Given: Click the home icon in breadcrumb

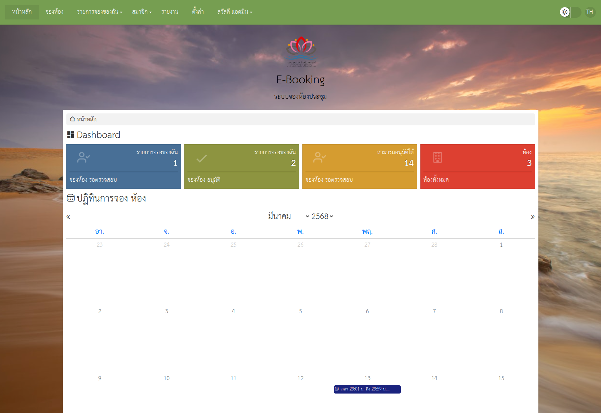Looking at the screenshot, I should point(72,119).
